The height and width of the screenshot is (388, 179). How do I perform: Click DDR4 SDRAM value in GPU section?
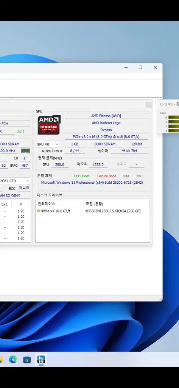pyautogui.click(x=105, y=144)
